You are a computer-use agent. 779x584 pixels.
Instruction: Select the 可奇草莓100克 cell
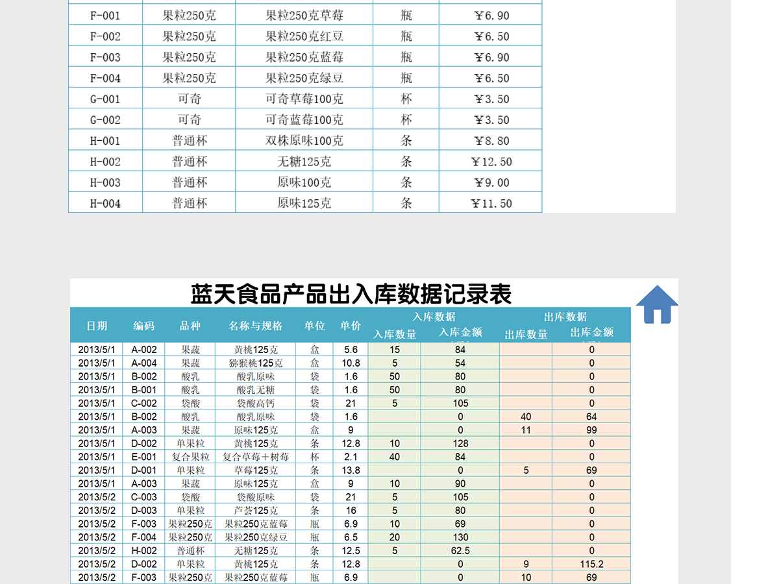[x=304, y=99]
